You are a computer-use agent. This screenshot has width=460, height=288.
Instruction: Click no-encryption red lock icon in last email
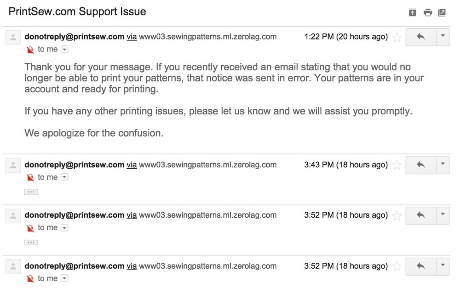click(30, 279)
